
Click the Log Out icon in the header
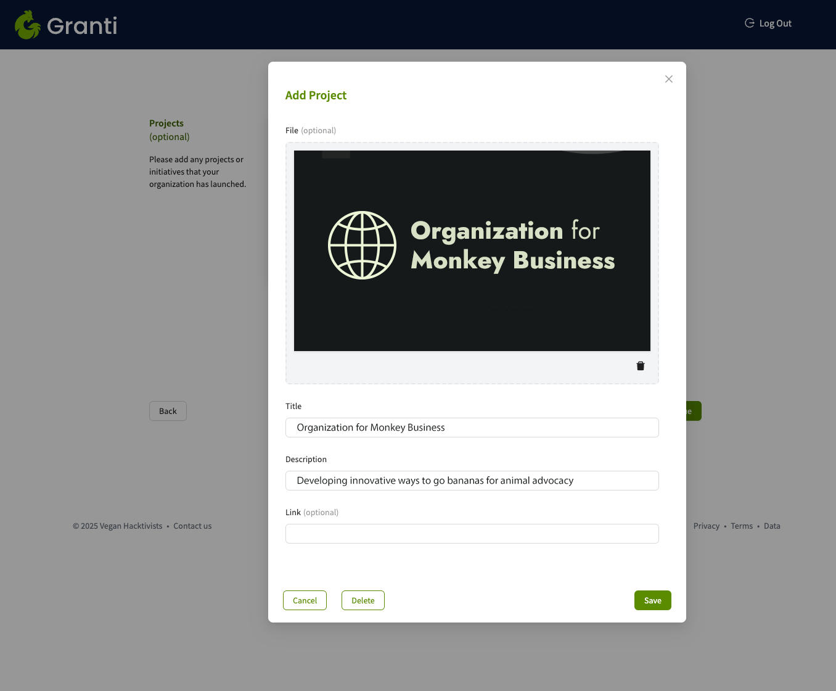click(749, 23)
